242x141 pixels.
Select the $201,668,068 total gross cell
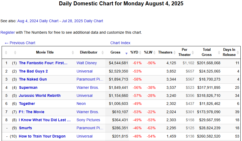(209, 63)
